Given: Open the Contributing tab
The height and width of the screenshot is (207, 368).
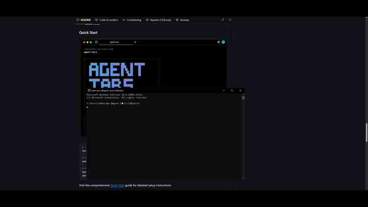Looking at the screenshot, I should [x=132, y=20].
